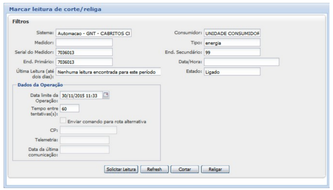
Task: Open calendar picker for Data limite da Operação
Action: 106,95
